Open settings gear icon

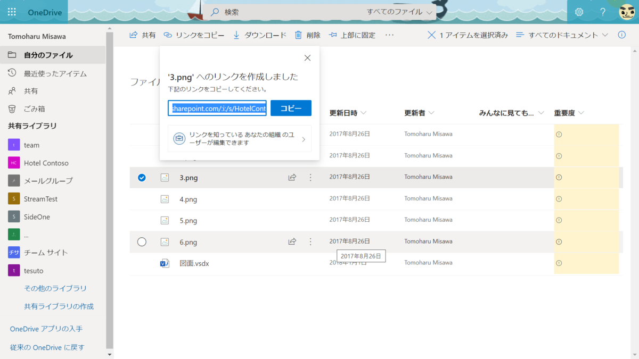(579, 12)
